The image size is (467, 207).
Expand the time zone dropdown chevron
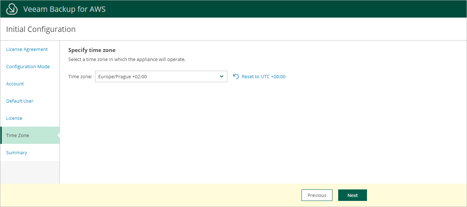(221, 76)
